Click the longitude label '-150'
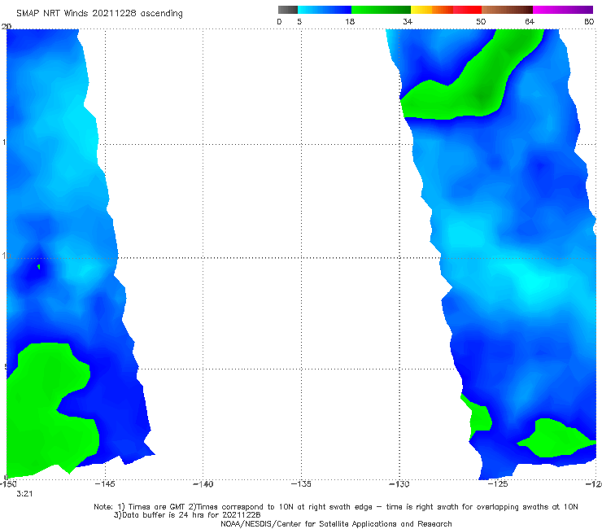The height and width of the screenshot is (529, 602). [8, 484]
